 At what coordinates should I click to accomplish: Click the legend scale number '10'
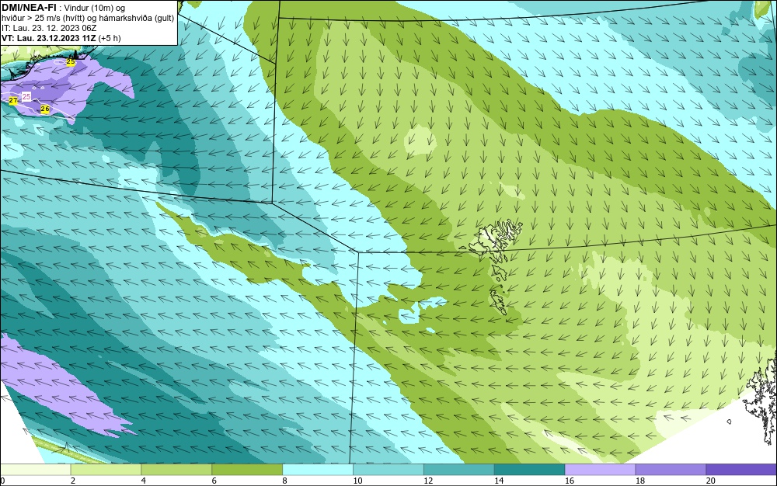click(x=357, y=481)
